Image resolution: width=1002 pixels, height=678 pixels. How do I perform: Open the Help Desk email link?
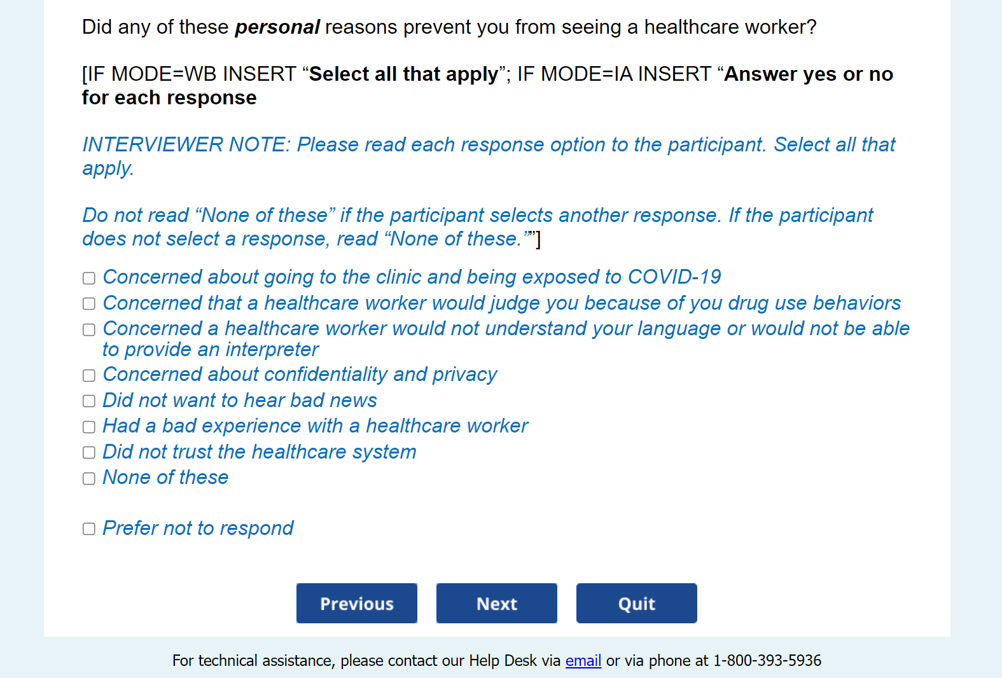[x=583, y=661]
